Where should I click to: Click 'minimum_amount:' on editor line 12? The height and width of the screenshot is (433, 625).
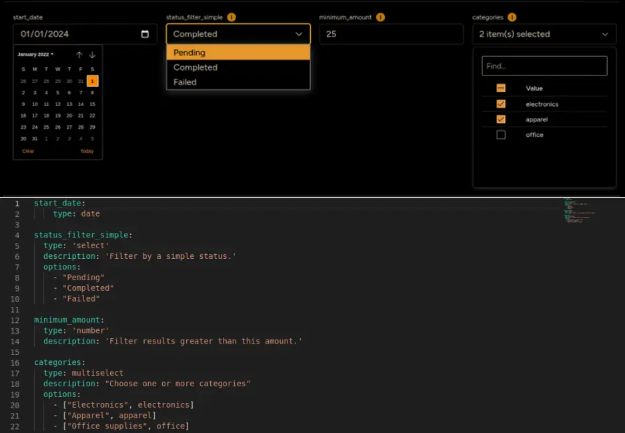[69, 320]
